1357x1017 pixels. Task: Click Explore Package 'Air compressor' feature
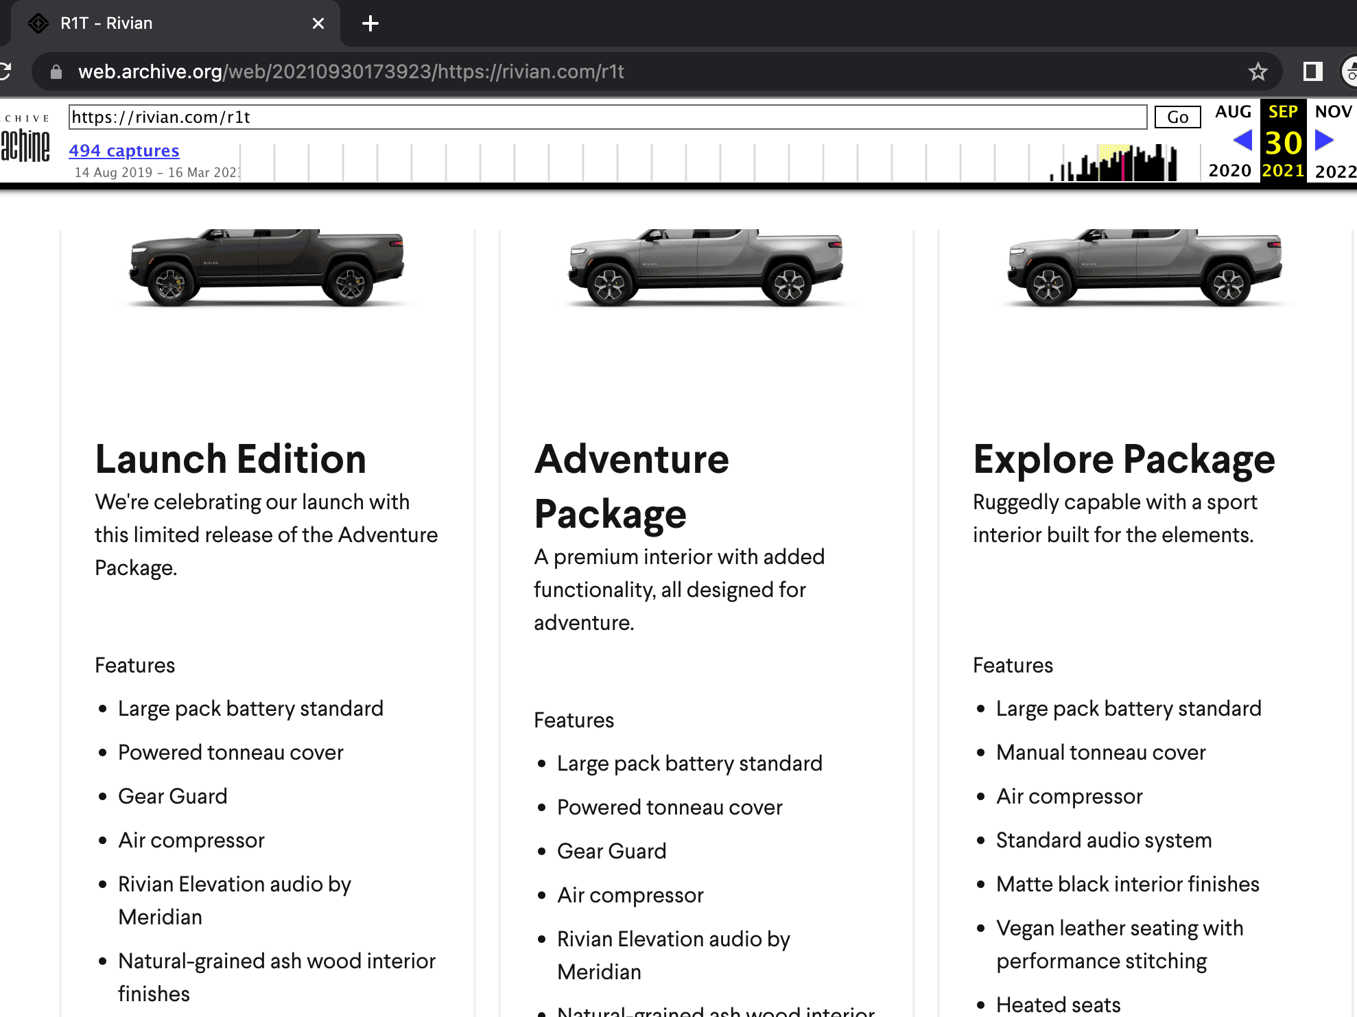point(1069,796)
